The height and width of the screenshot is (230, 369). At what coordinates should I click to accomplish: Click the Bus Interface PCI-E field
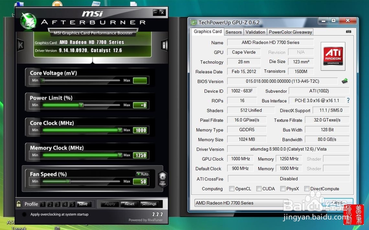(317, 100)
